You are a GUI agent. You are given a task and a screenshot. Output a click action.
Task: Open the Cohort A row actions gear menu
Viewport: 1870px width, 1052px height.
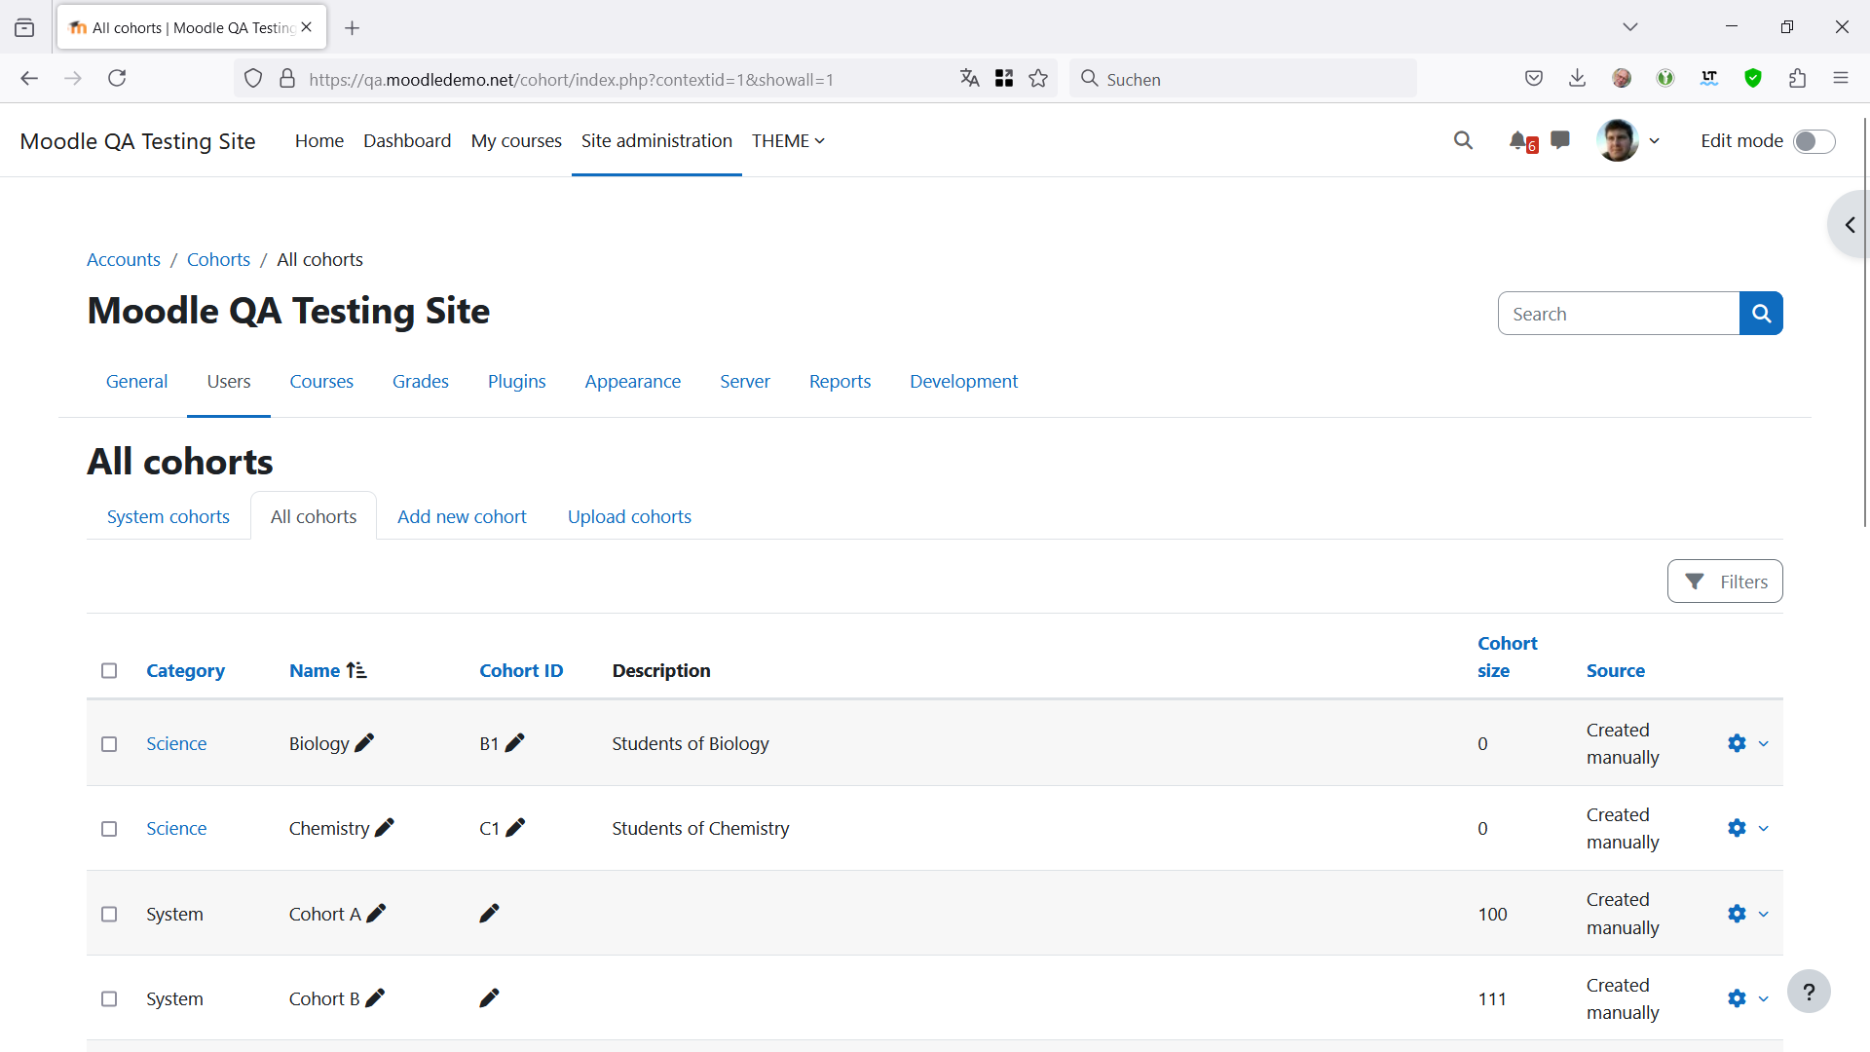click(x=1747, y=914)
